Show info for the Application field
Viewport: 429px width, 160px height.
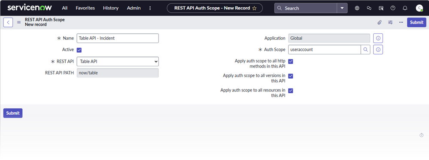coord(378,39)
